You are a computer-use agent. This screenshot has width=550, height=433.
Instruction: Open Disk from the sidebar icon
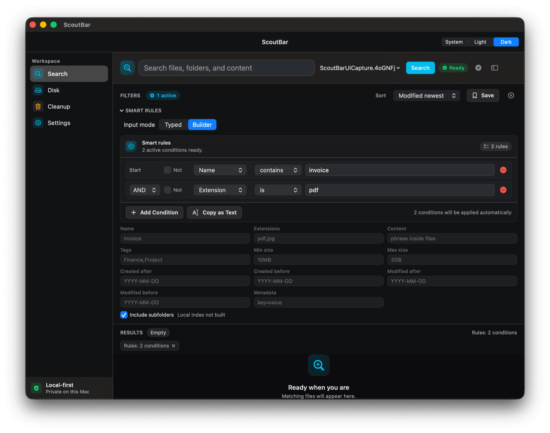click(38, 90)
